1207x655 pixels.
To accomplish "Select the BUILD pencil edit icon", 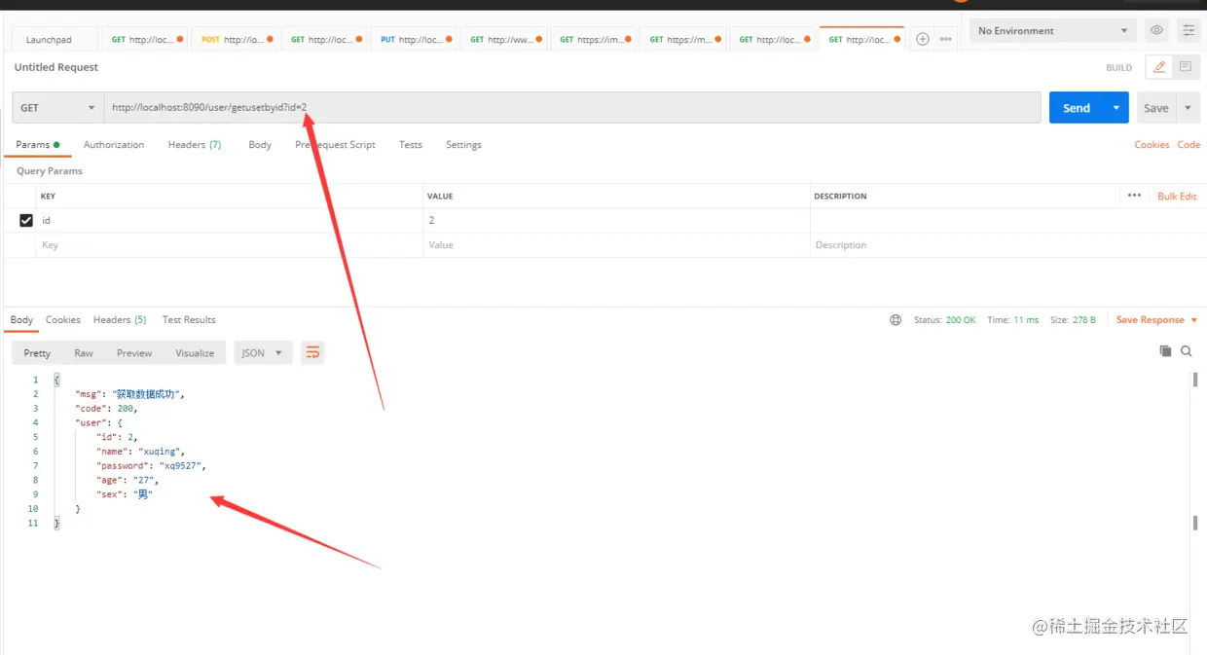I will point(1159,67).
